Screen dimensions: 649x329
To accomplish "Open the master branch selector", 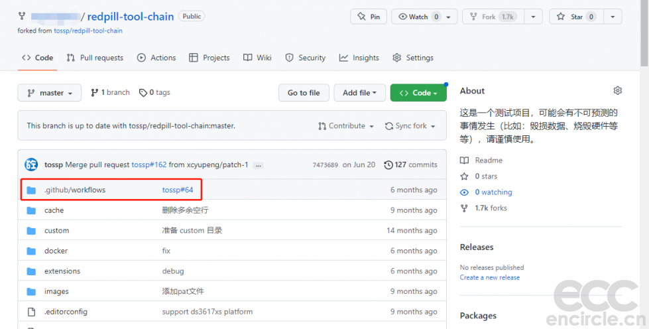I will tap(49, 93).
